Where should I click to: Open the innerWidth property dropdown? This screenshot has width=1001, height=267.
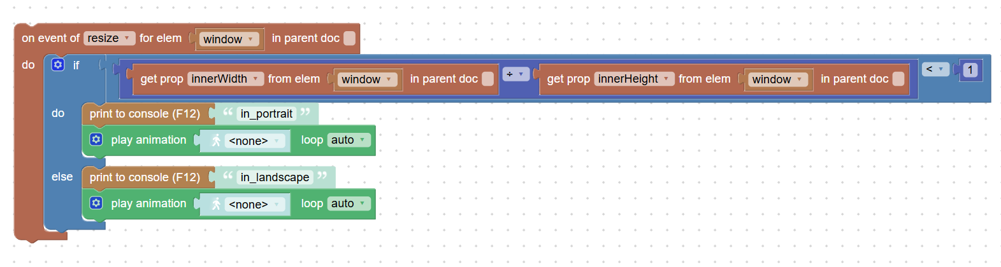(x=226, y=79)
